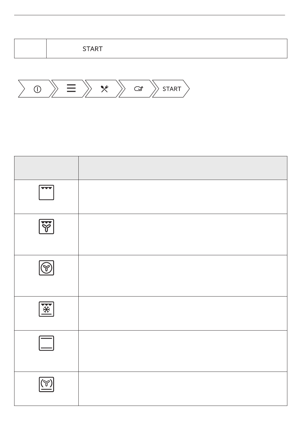The height and width of the screenshot is (433, 299).
Task: Click the description cell beside the snowflake icon
Action: pos(183,314)
